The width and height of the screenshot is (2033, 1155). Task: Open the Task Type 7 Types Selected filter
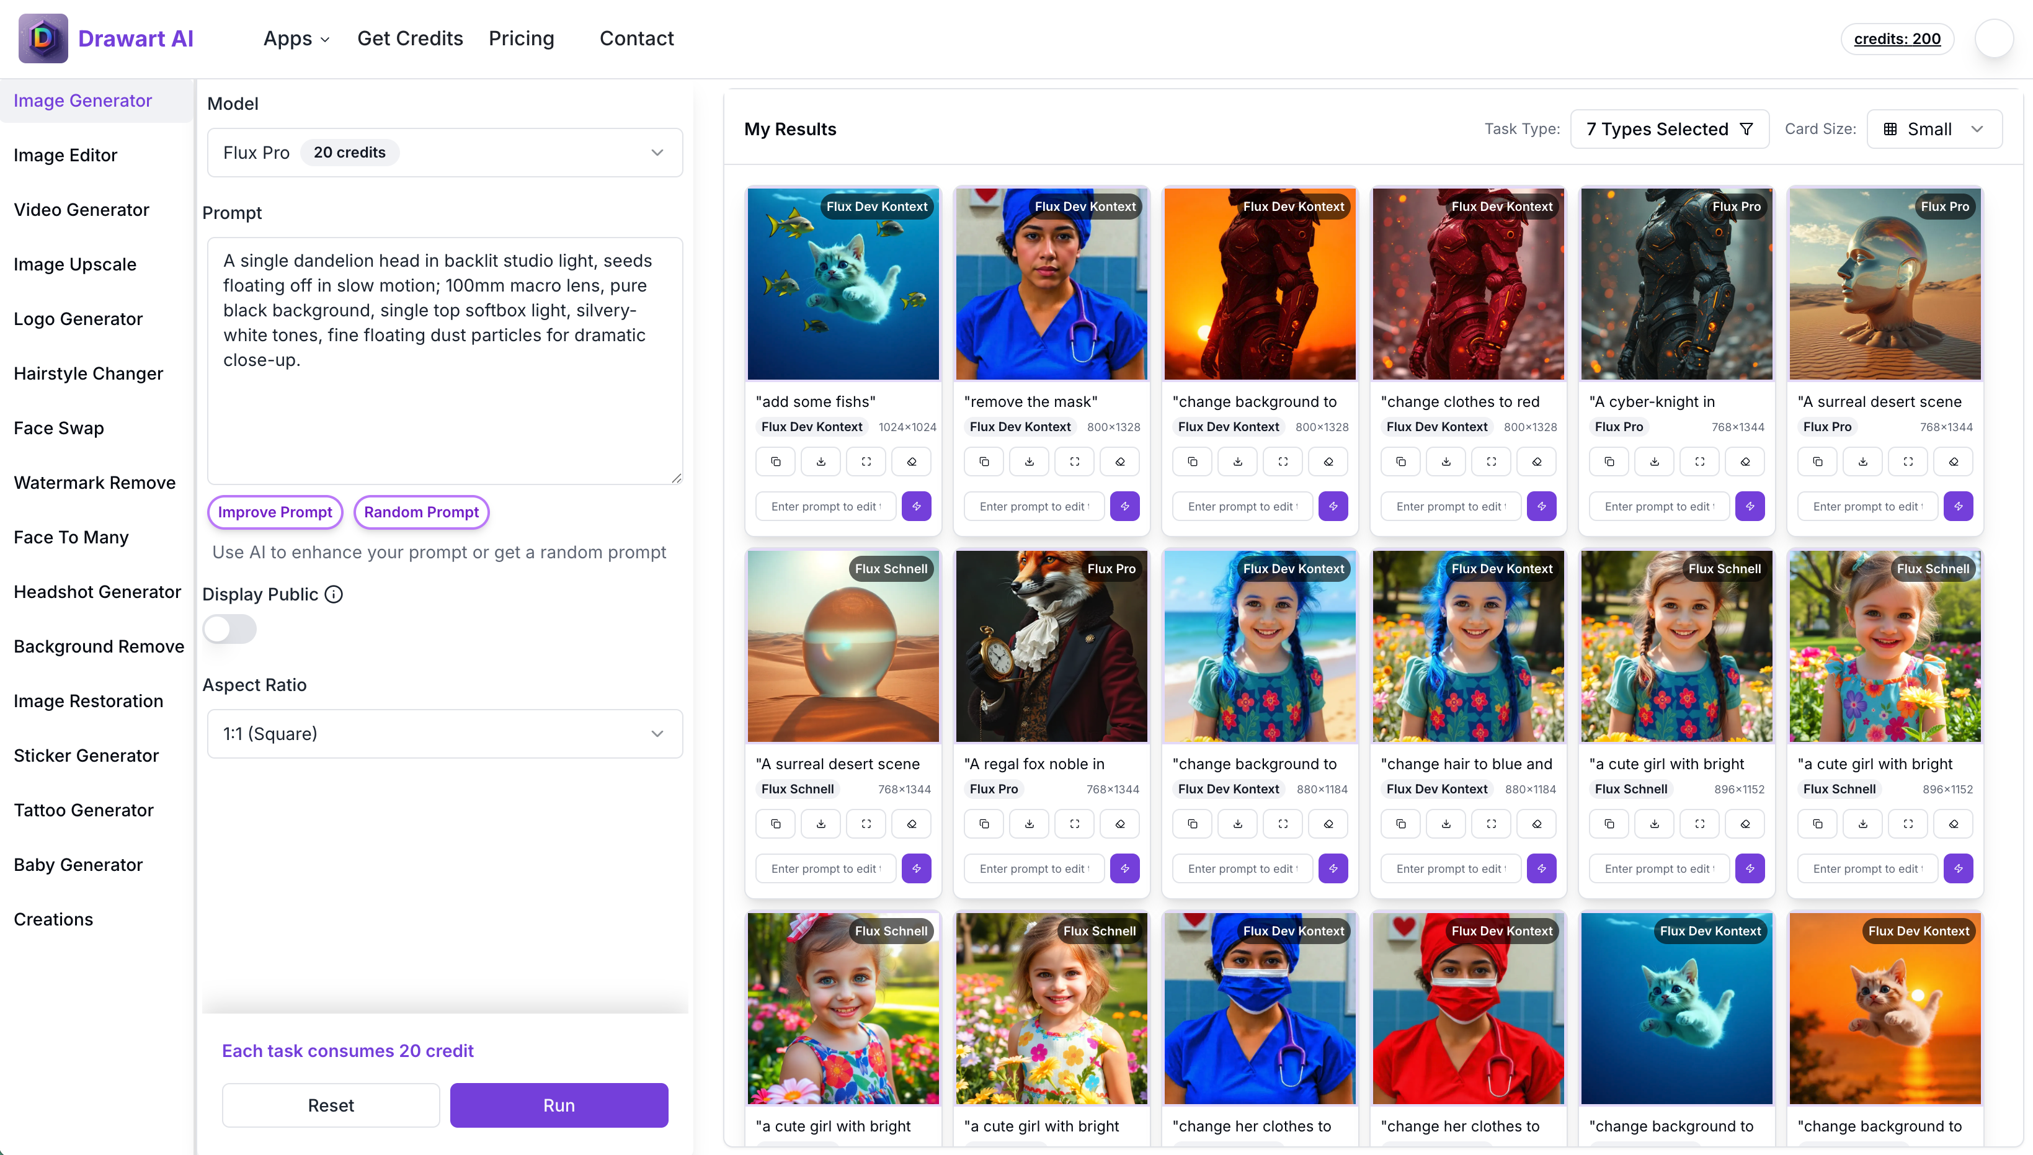1669,129
